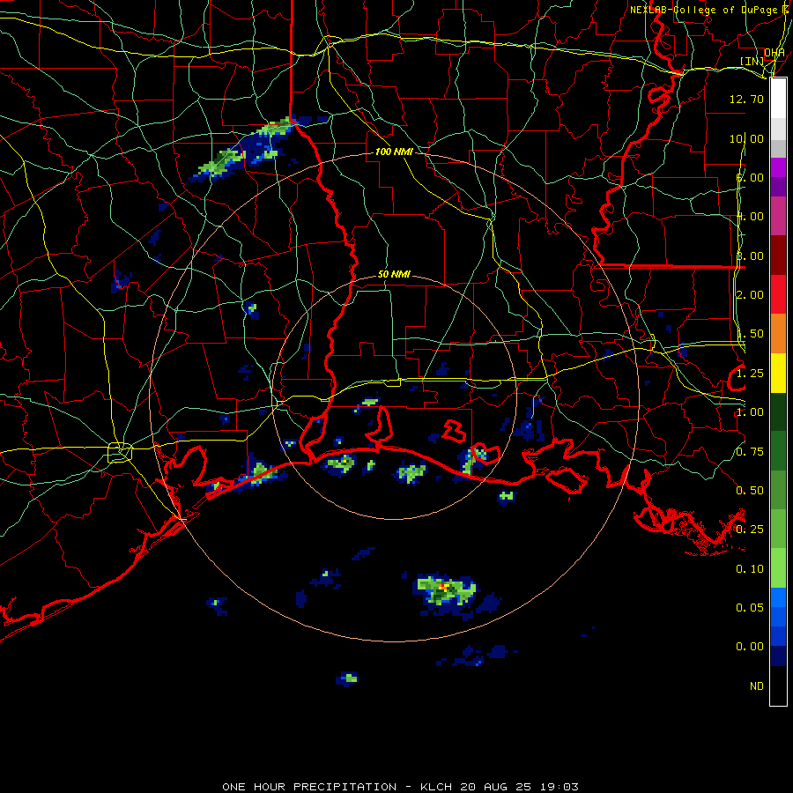The image size is (793, 793).
Task: Click the black ND swatch at the scale's bottom
Action: pos(778,686)
